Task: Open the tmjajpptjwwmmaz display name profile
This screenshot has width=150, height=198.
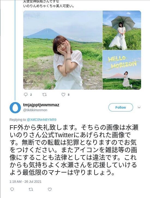Action: (41, 105)
